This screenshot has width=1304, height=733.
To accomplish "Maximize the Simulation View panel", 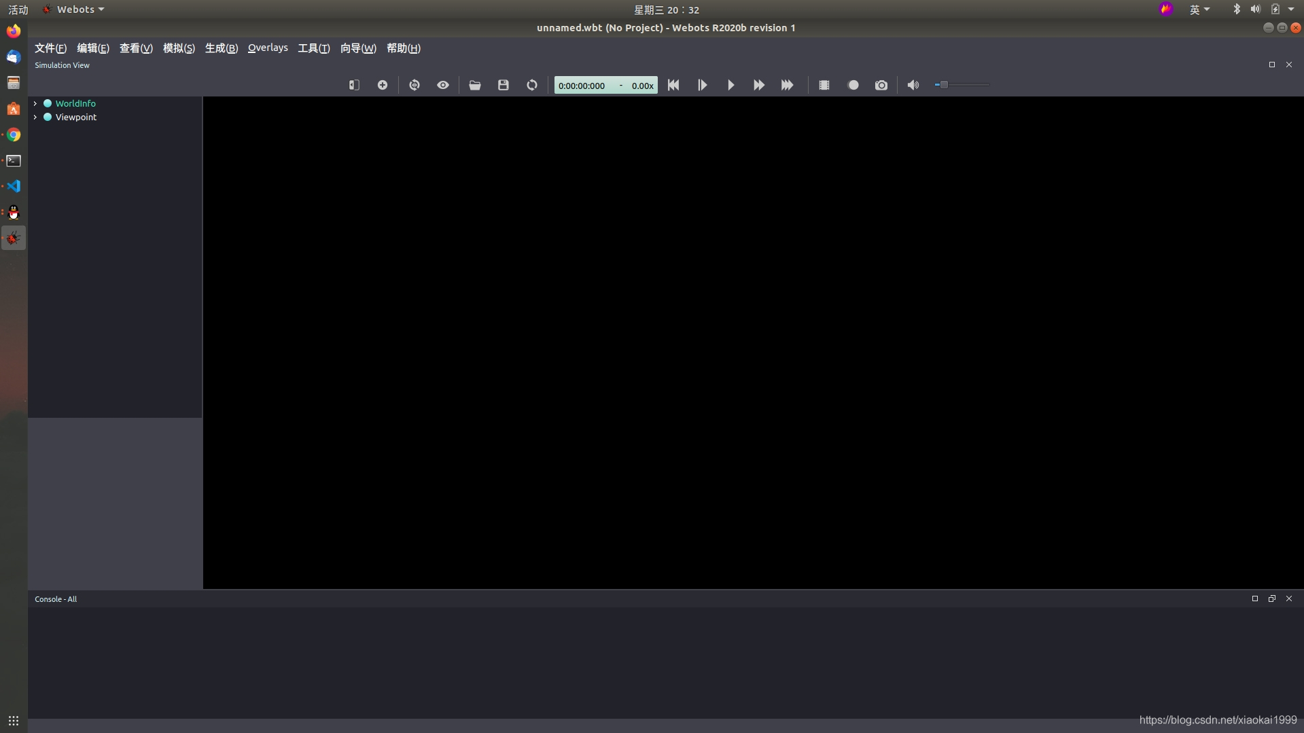I will [1272, 65].
